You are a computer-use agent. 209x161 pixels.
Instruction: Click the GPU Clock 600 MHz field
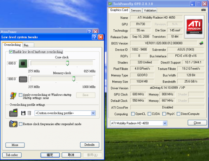click(x=138, y=94)
